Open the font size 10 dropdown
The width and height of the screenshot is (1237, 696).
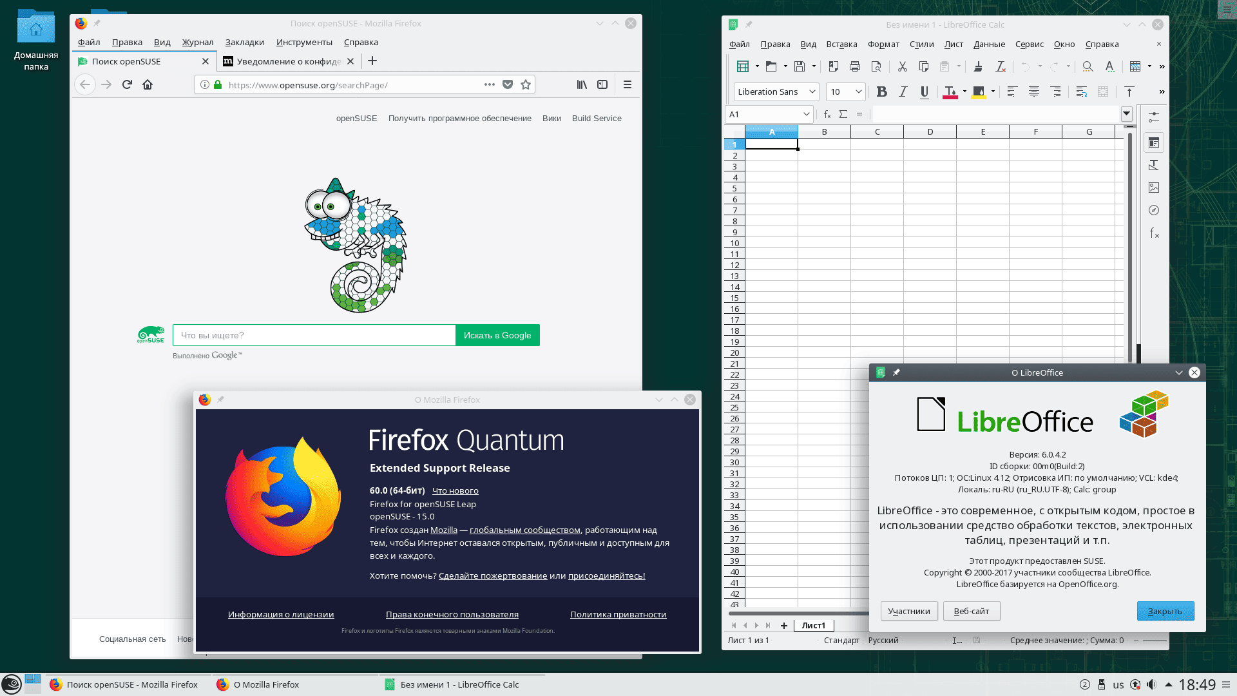click(x=858, y=92)
